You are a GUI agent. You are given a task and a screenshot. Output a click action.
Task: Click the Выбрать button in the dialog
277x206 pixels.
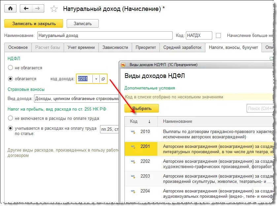142,108
